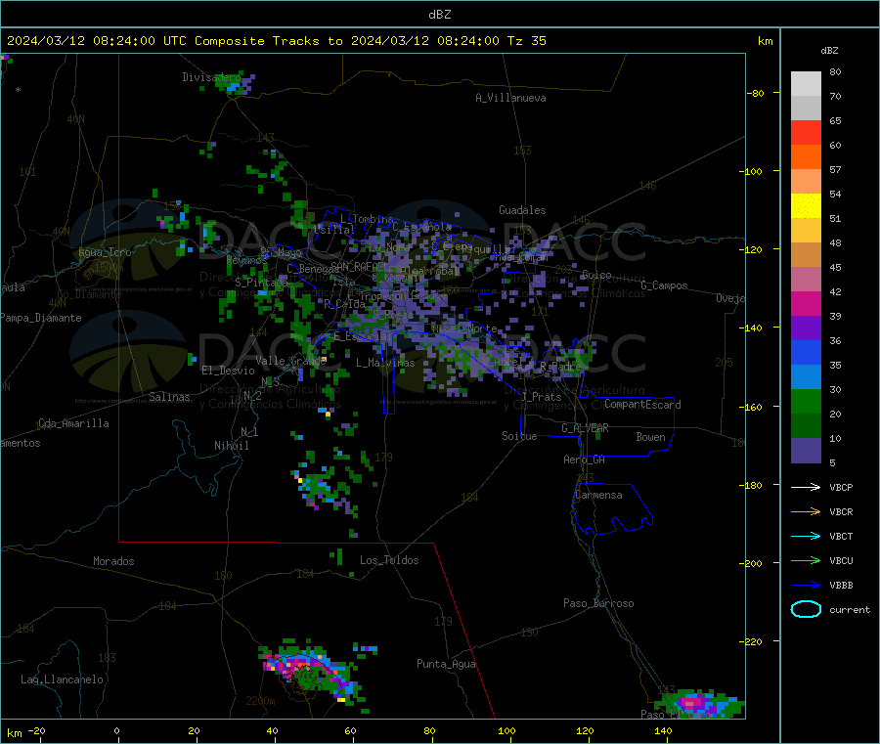Click the 'Guadales' map label
880x744 pixels.
pos(522,210)
